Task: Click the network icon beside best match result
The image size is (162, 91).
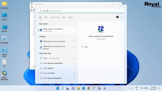Action: coord(41,30)
